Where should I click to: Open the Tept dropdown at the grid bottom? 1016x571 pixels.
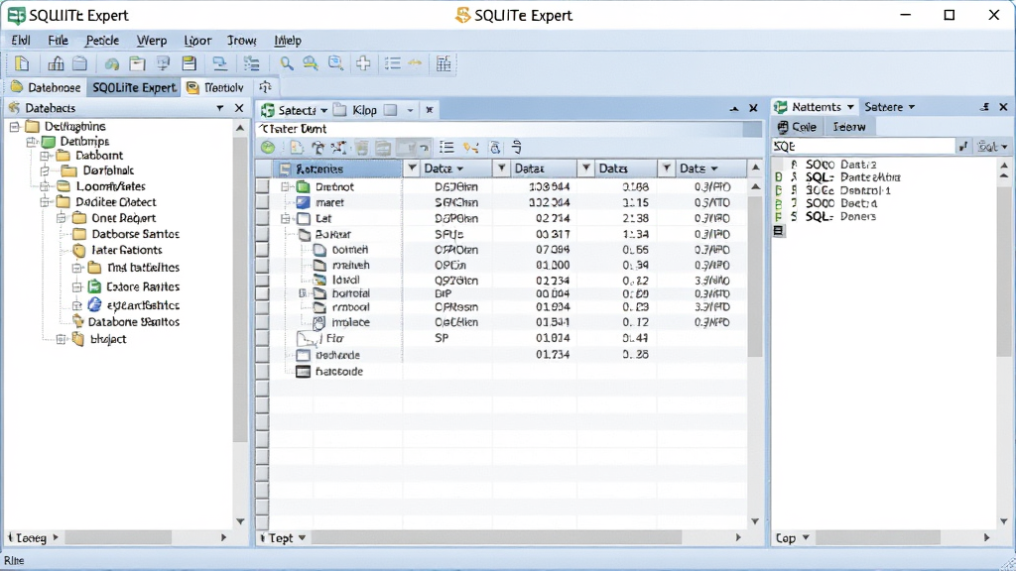click(302, 538)
